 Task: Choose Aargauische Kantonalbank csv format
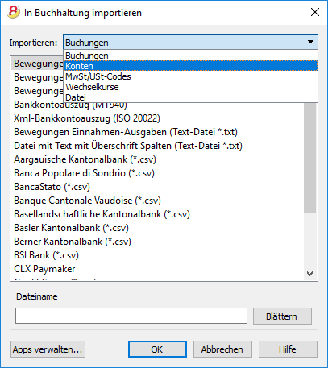pyautogui.click(x=85, y=159)
